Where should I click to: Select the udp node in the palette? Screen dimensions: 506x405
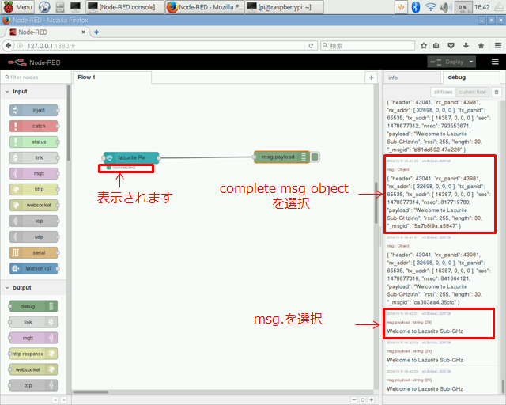point(34,237)
